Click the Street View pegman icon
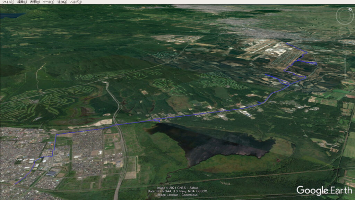The width and height of the screenshot is (355, 200). (345, 44)
